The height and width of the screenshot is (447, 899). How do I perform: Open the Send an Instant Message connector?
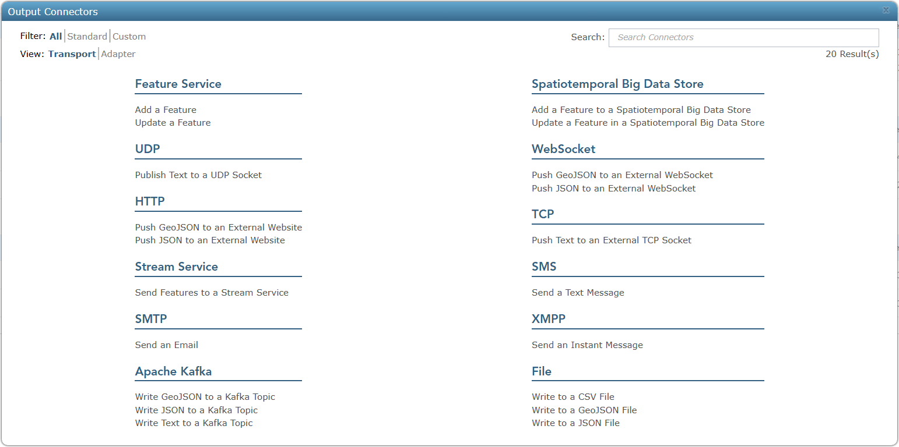(x=587, y=345)
